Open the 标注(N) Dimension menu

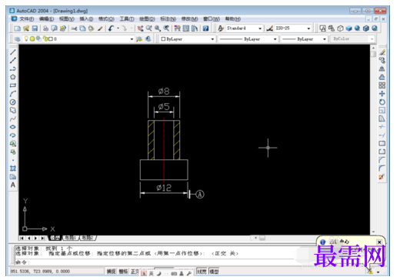(x=168, y=18)
